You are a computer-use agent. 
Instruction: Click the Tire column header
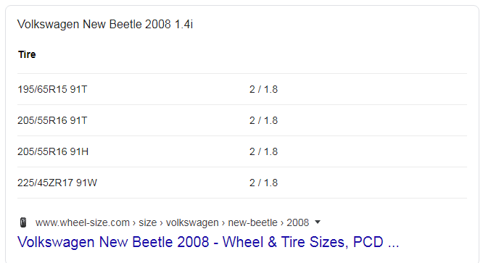27,54
